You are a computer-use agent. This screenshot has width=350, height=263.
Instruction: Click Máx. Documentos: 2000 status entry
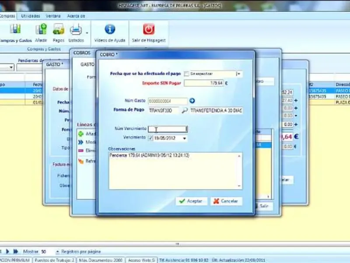coord(101,260)
